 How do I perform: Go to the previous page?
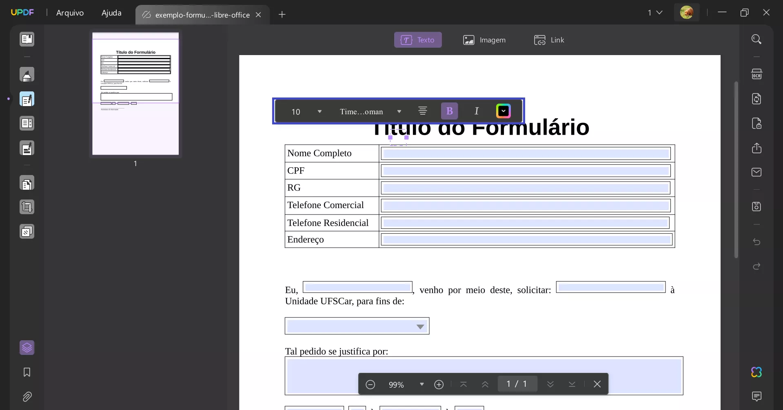[485, 384]
